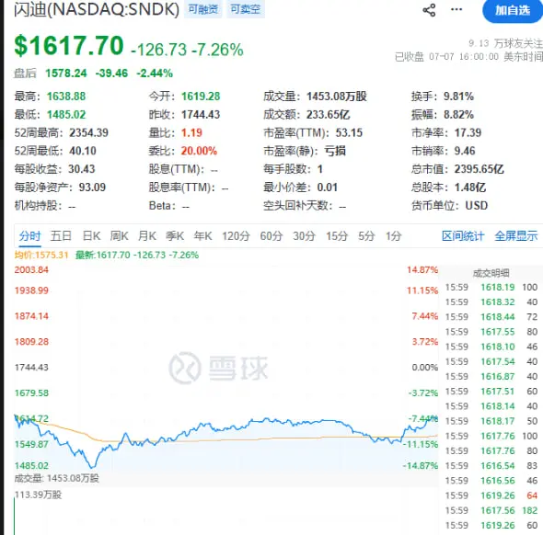The image size is (543, 535).
Task: Click the 成交额 value 233.65亿
Action: point(329,115)
